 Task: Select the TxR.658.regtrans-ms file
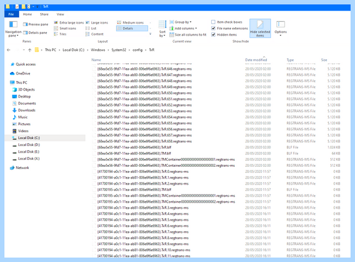[144, 141]
